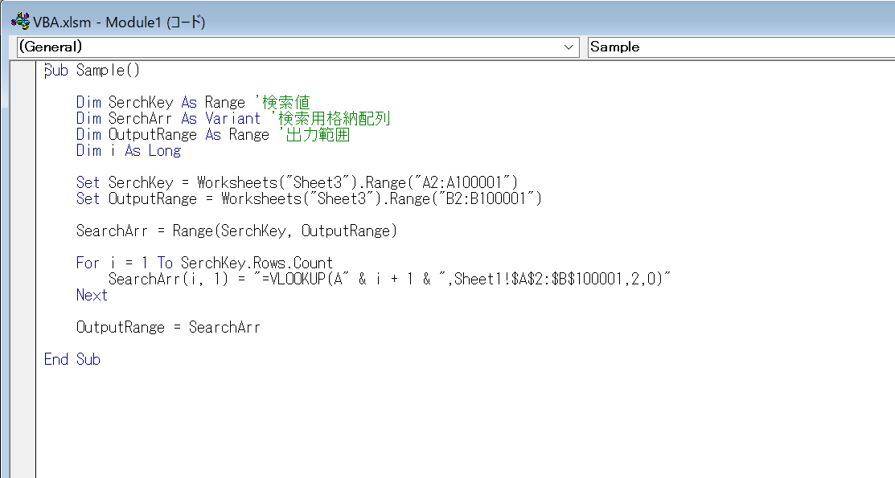
Task: Open the Sample procedure dropdown box
Action: point(741,47)
